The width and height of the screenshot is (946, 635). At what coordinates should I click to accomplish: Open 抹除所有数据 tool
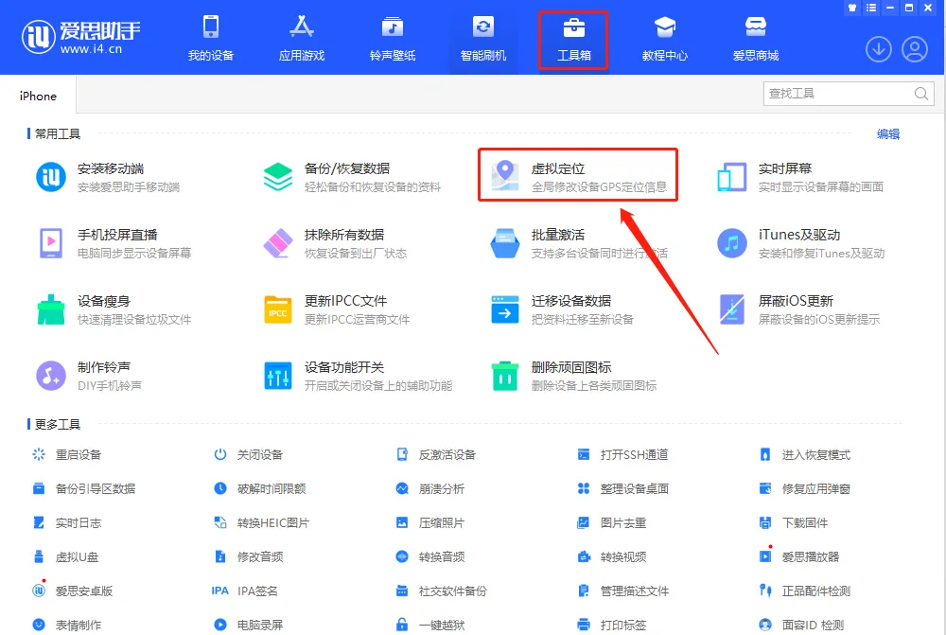[x=336, y=243]
